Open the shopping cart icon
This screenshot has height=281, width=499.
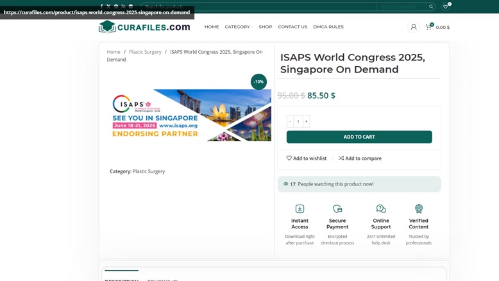(428, 27)
